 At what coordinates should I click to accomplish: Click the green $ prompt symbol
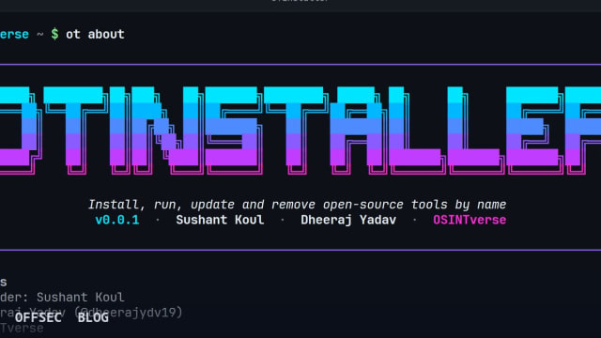(54, 35)
